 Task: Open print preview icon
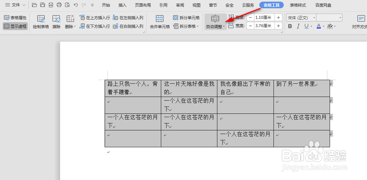click(67, 5)
